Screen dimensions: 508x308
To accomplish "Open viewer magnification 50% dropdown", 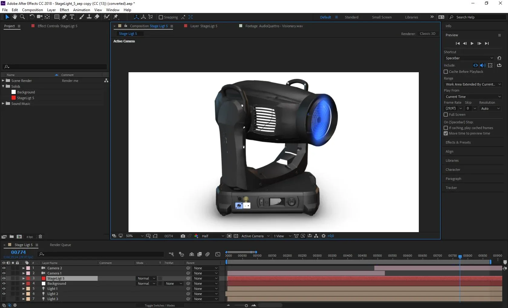I will click(x=134, y=236).
